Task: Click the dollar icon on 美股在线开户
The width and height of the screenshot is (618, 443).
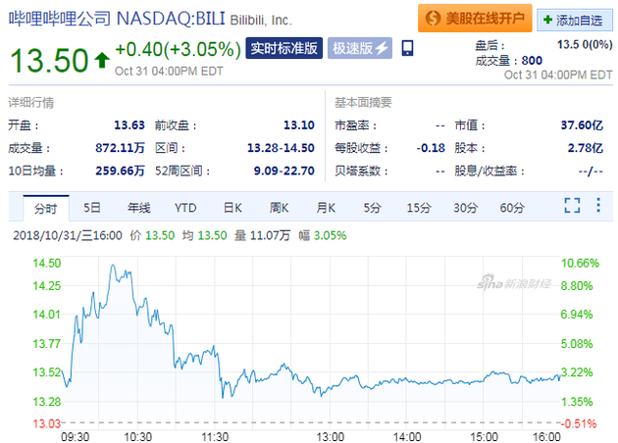Action: [433, 18]
